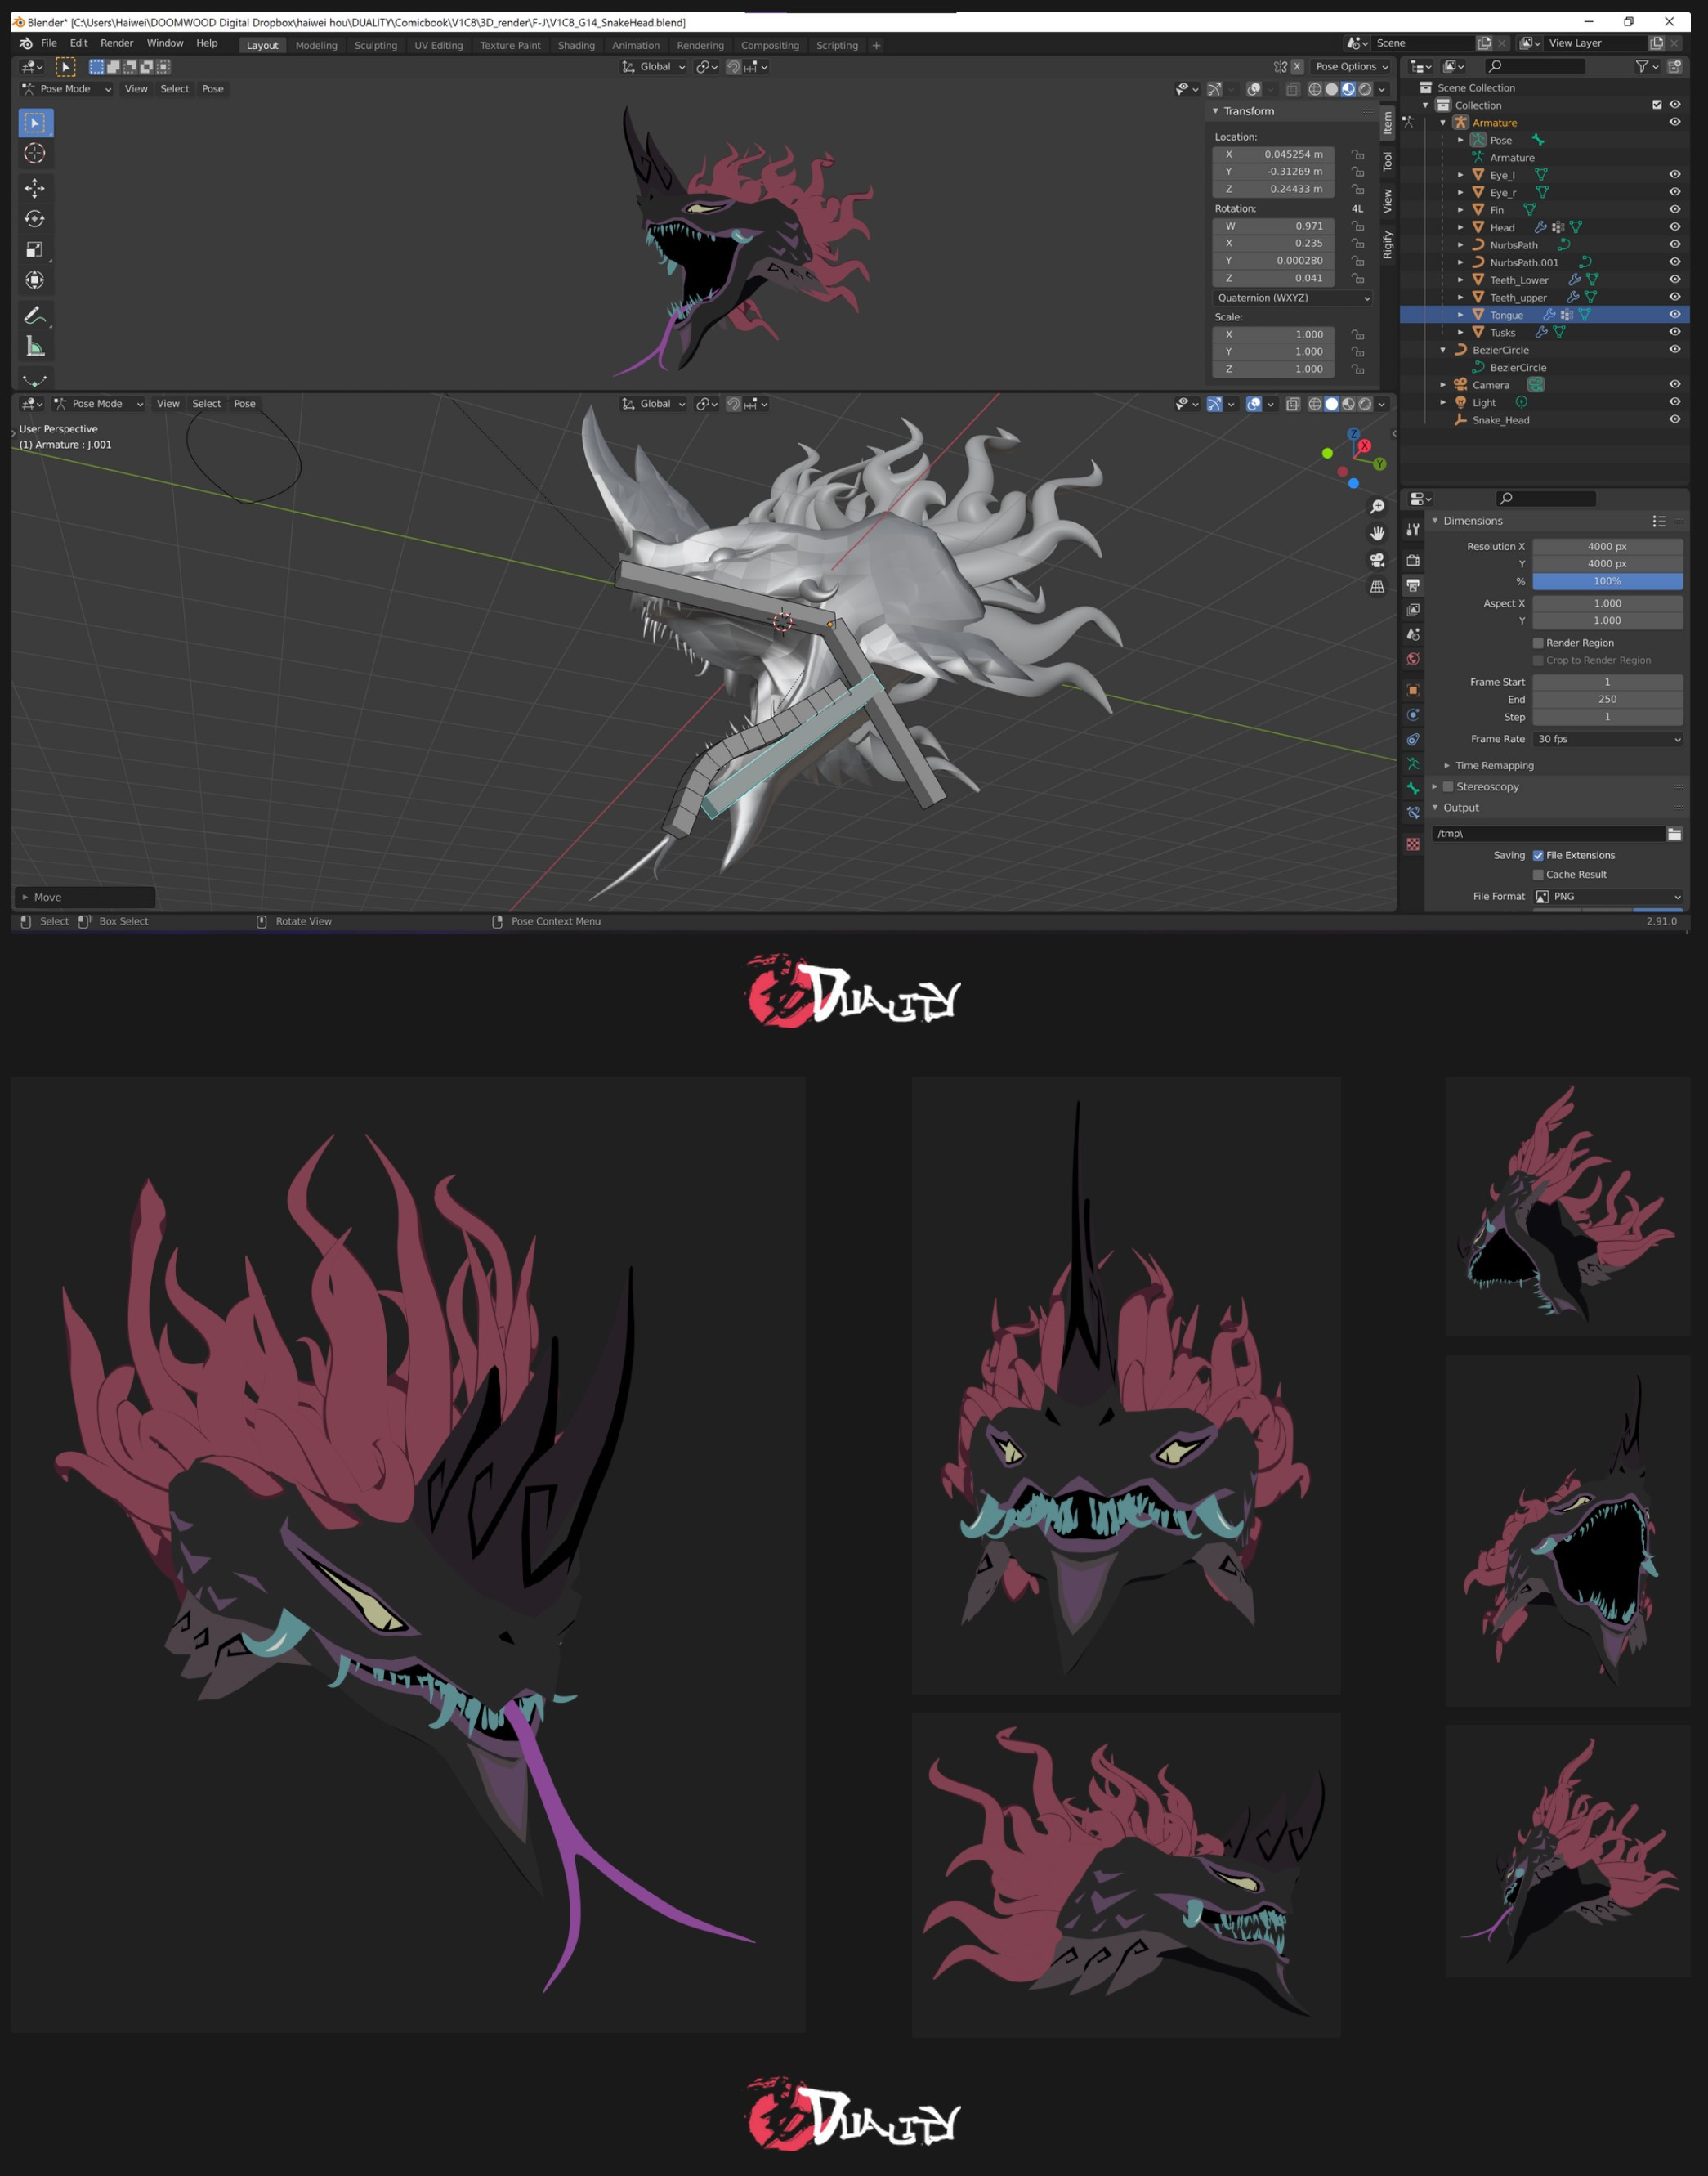This screenshot has width=1708, height=2176.
Task: Open the Bone properties green bone icon
Action: pyautogui.click(x=1413, y=788)
